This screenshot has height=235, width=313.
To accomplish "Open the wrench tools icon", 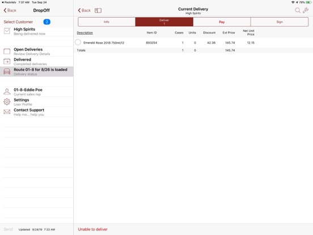I will click(x=306, y=10).
